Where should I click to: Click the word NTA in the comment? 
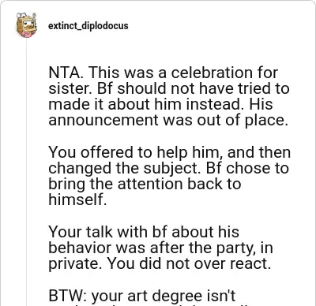[65, 73]
